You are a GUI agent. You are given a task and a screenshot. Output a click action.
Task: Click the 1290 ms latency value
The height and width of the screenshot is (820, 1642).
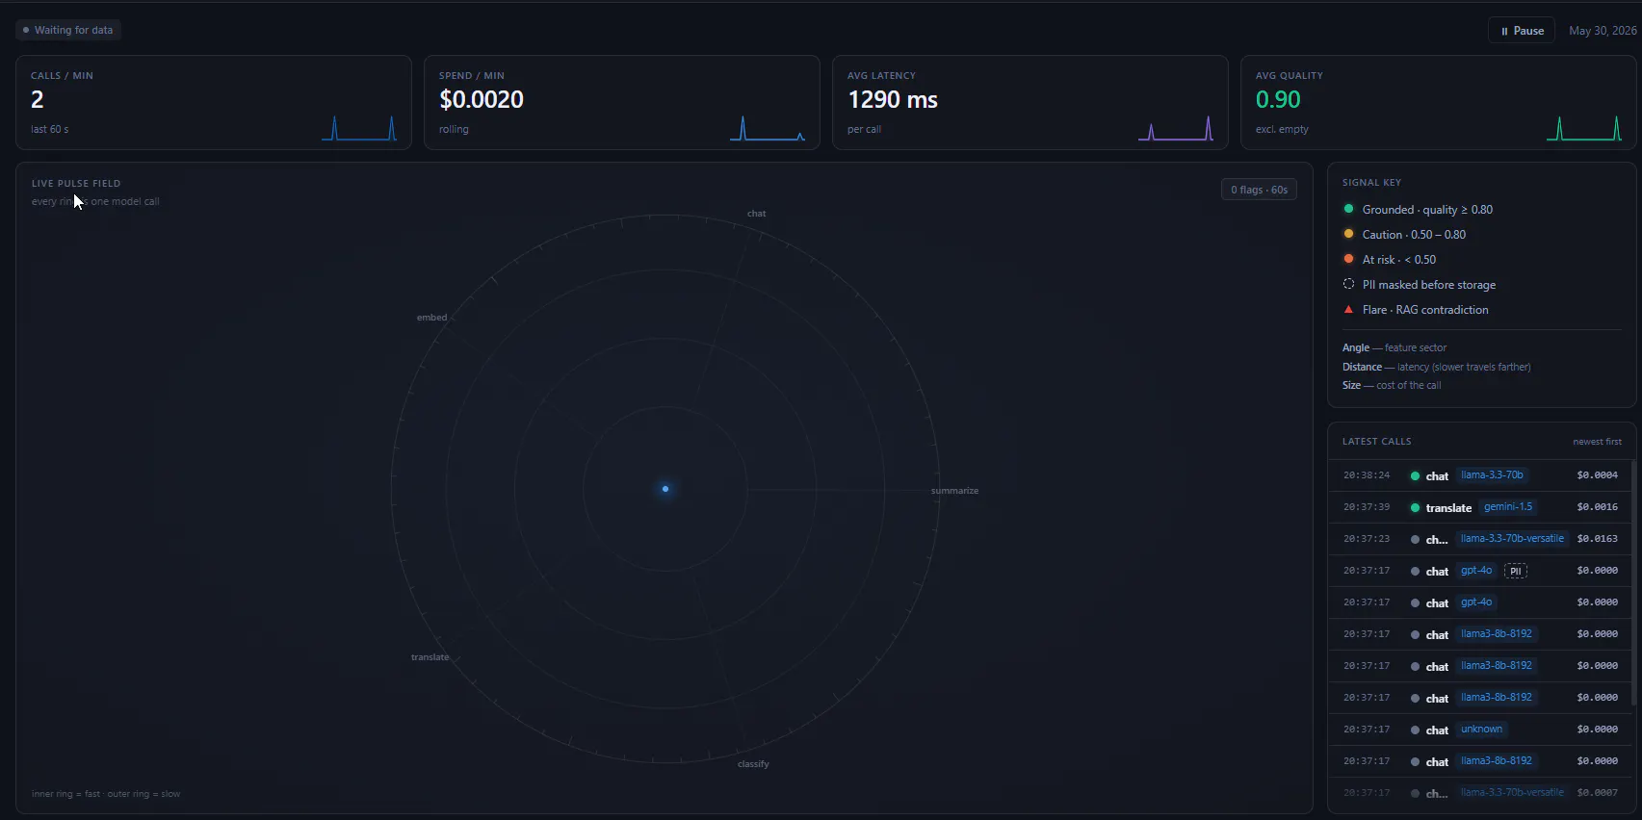(893, 99)
